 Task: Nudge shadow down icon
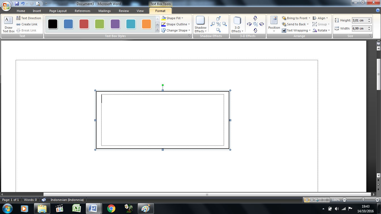[x=219, y=30]
